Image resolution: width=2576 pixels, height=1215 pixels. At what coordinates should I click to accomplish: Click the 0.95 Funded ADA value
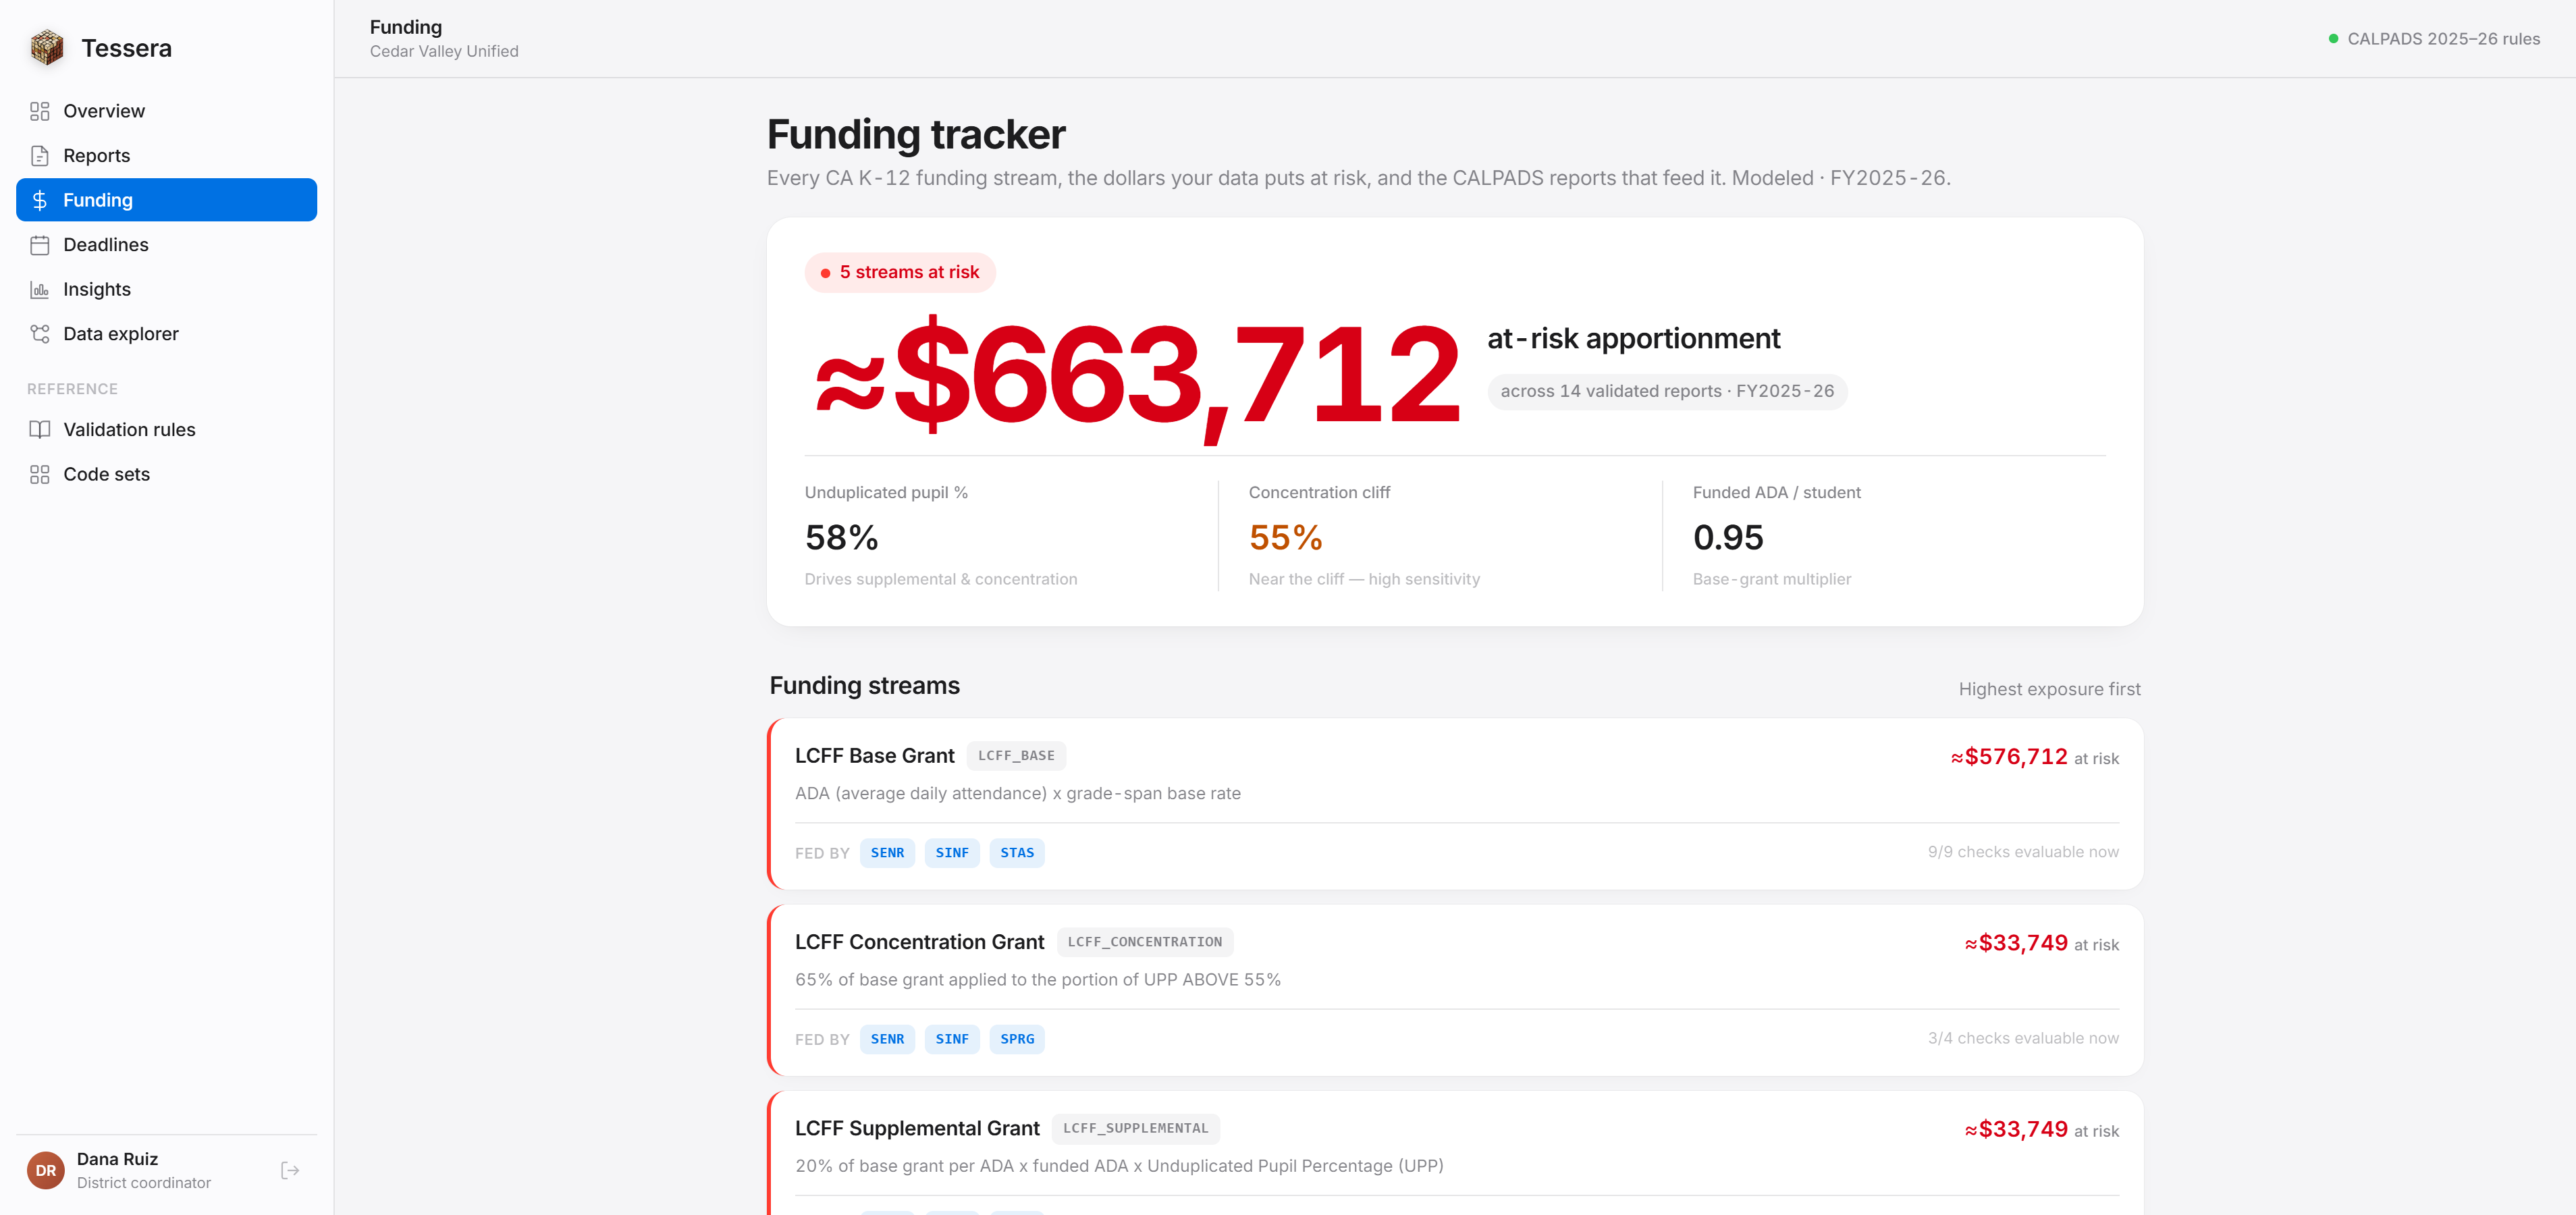(1728, 538)
